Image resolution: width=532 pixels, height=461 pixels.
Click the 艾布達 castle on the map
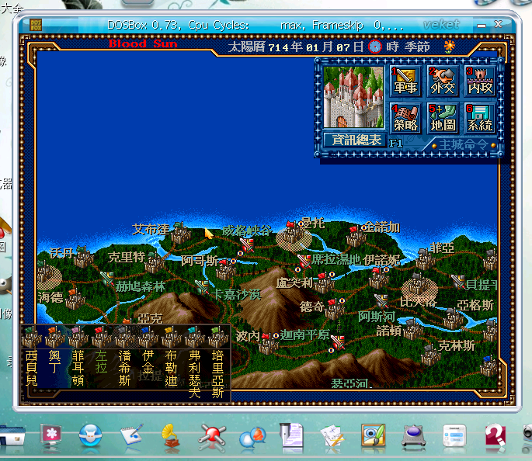tap(180, 233)
